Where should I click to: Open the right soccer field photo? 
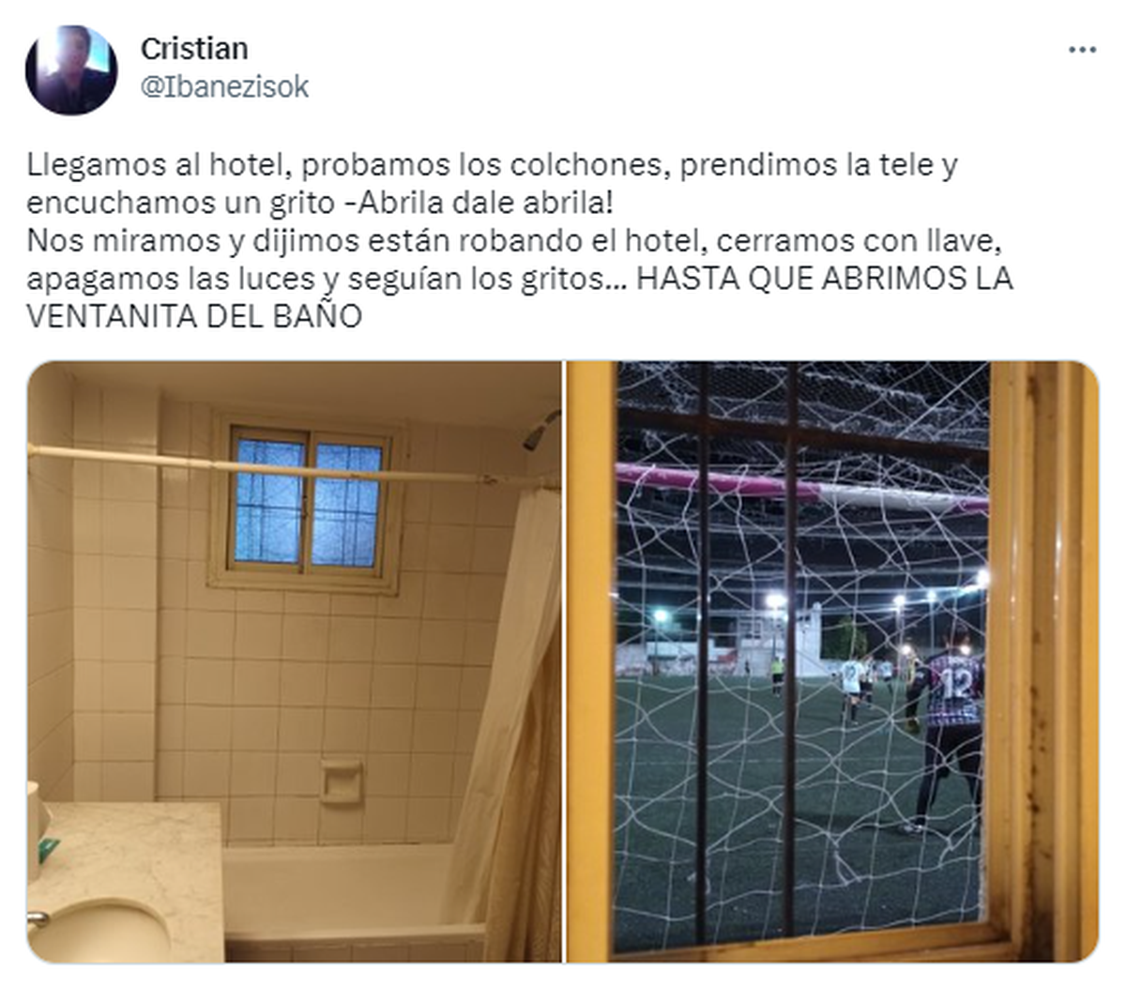pyautogui.click(x=832, y=661)
